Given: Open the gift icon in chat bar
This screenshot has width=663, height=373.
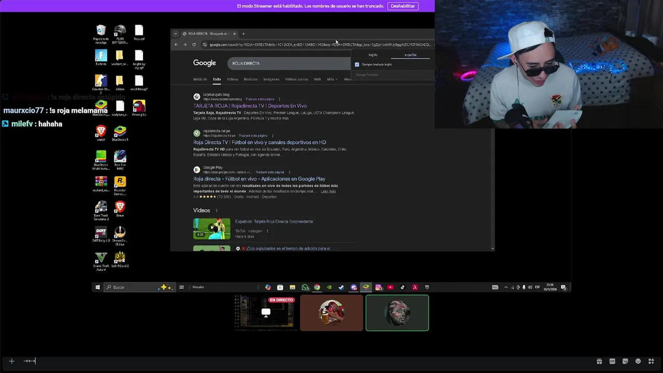Looking at the screenshot, I should pos(599,361).
